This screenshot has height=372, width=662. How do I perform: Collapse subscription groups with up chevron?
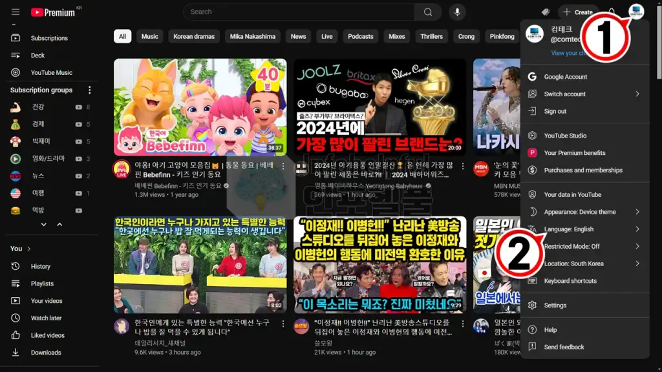(59, 224)
